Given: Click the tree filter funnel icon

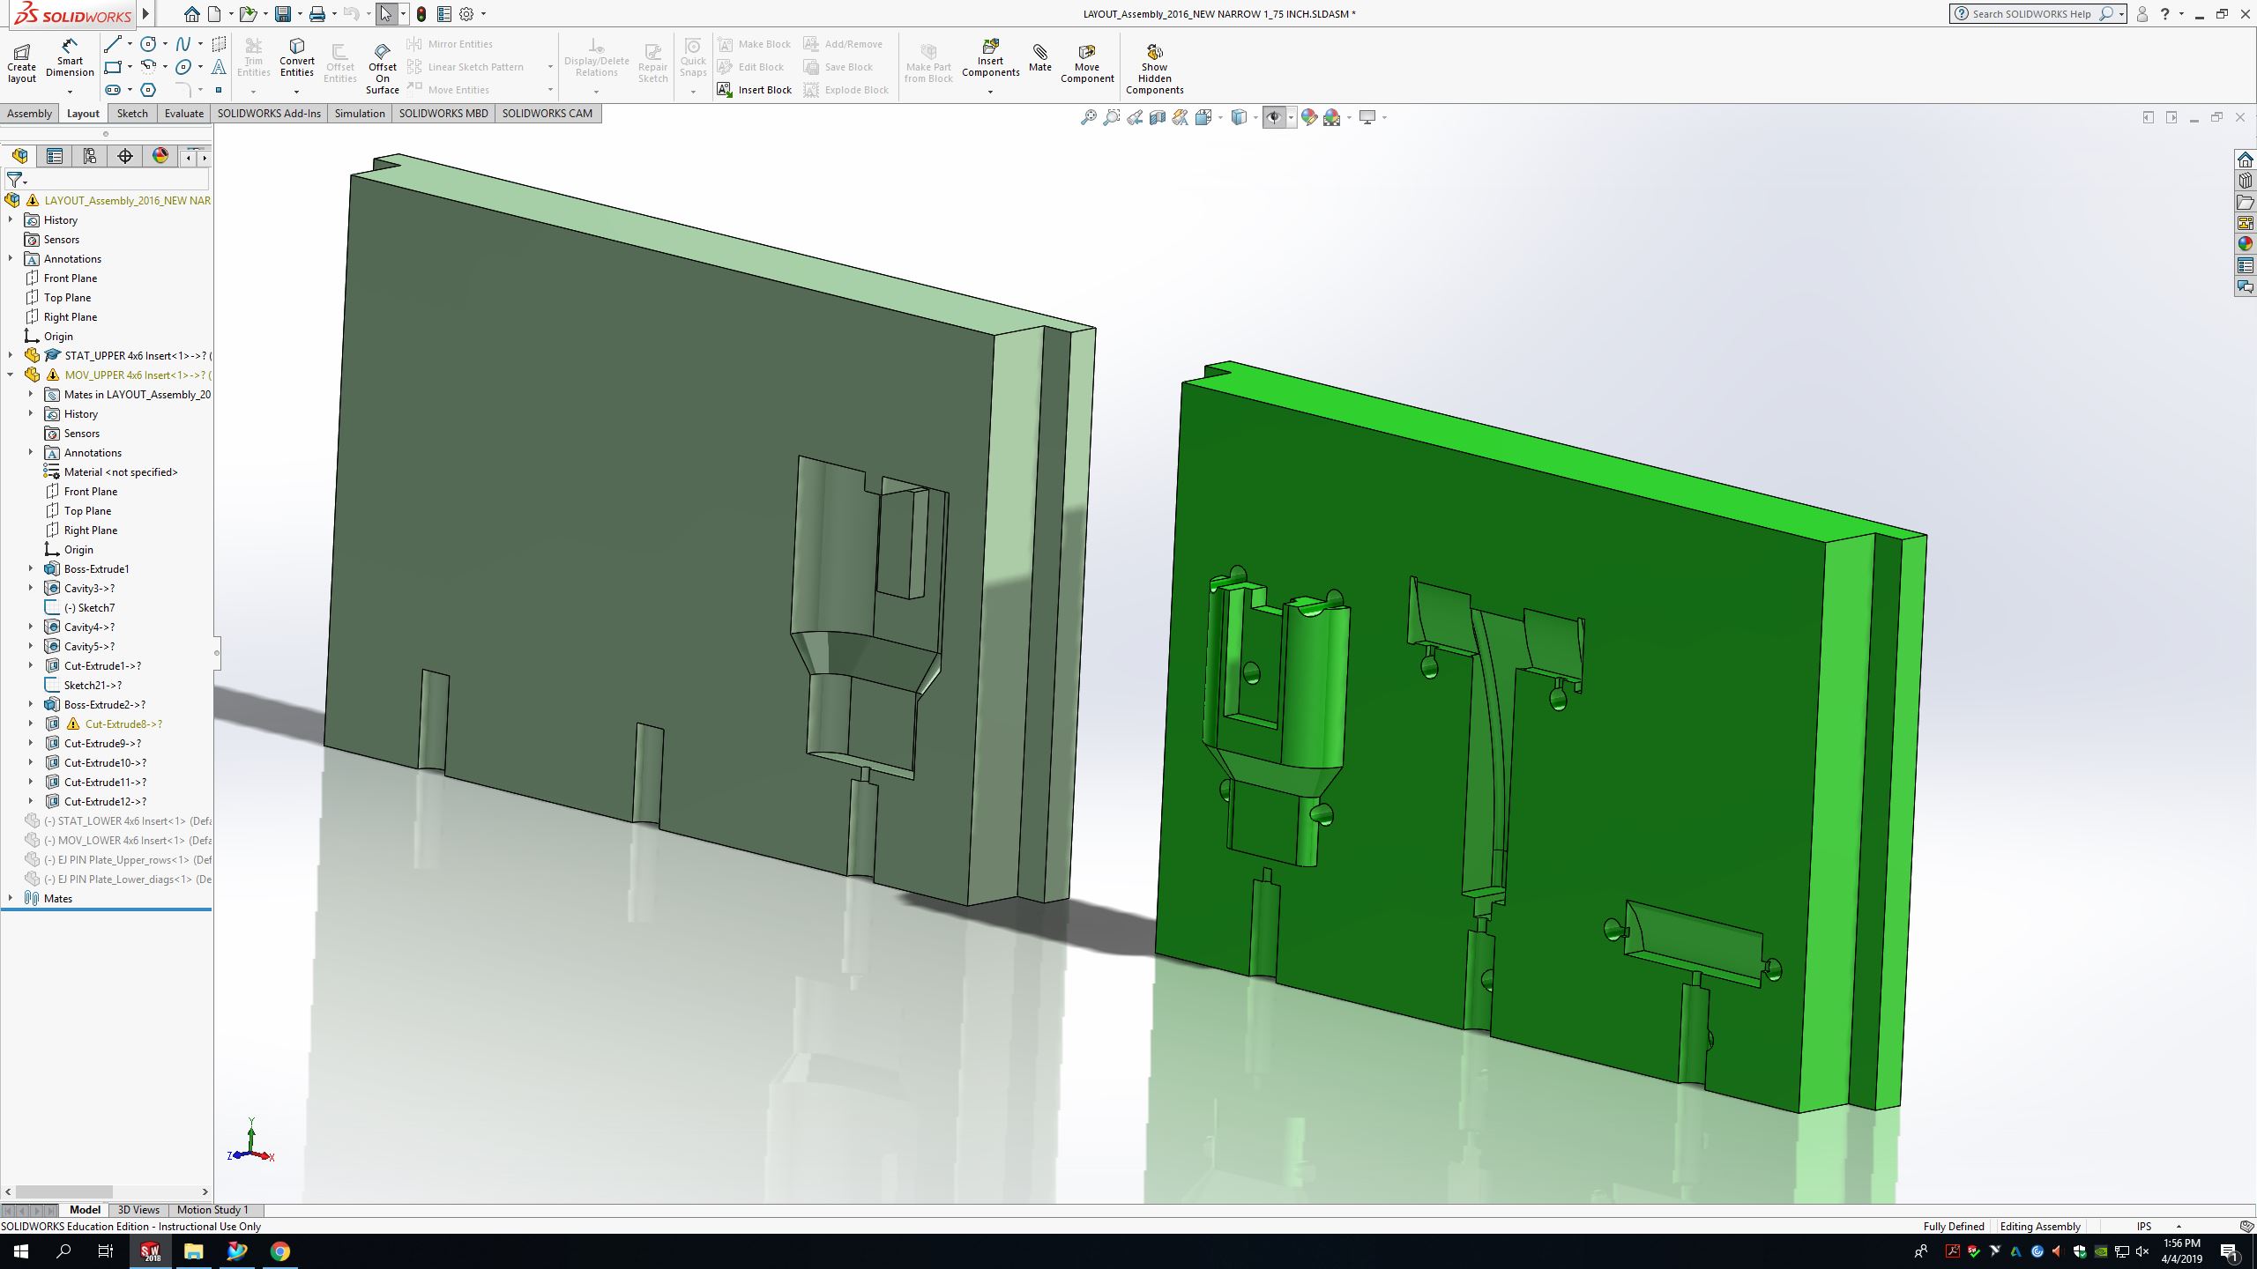Looking at the screenshot, I should pyautogui.click(x=14, y=180).
